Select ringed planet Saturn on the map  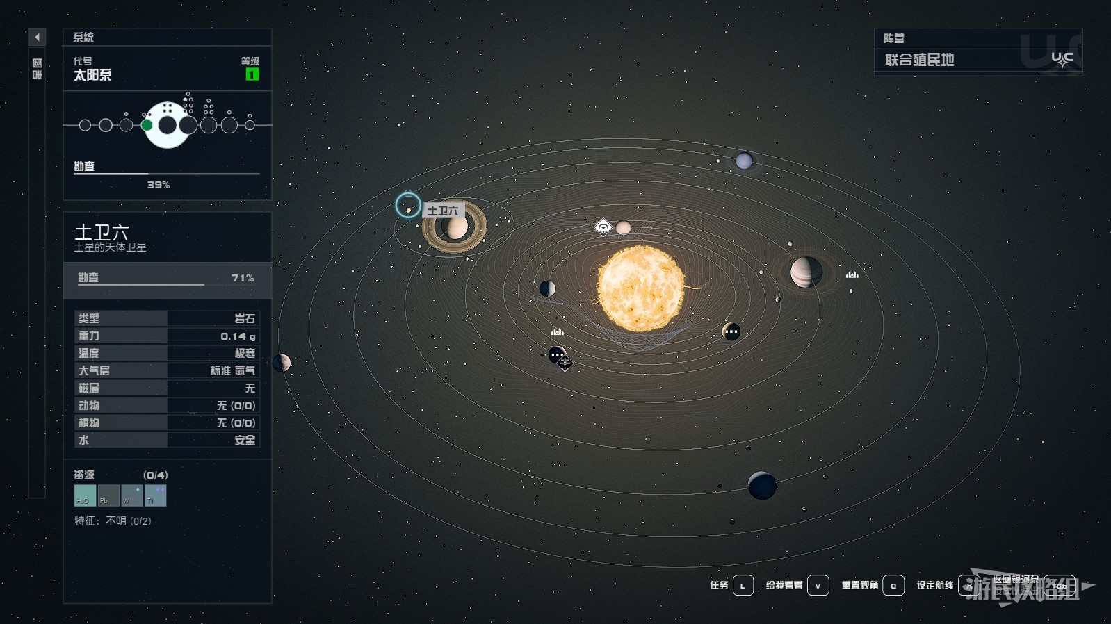(455, 227)
